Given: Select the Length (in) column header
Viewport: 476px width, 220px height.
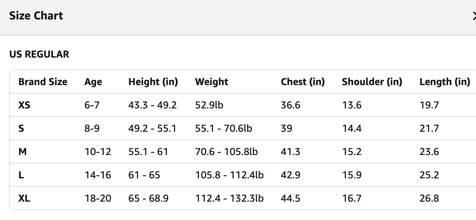Looking at the screenshot, I should (x=445, y=82).
